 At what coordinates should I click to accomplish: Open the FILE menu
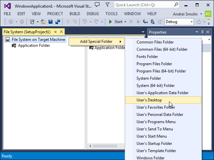click(x=7, y=14)
